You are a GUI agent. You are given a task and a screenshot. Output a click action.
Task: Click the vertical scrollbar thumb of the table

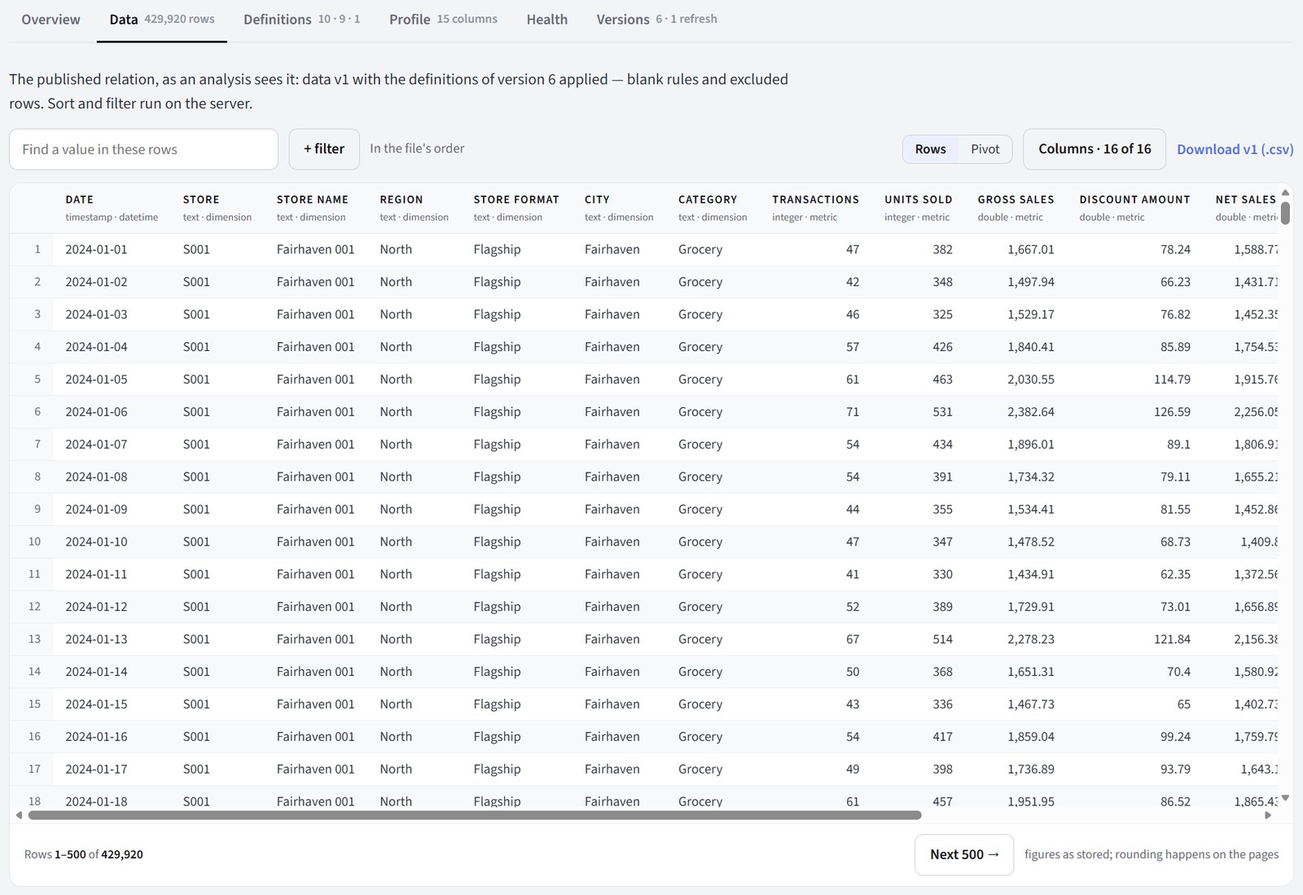point(1285,212)
